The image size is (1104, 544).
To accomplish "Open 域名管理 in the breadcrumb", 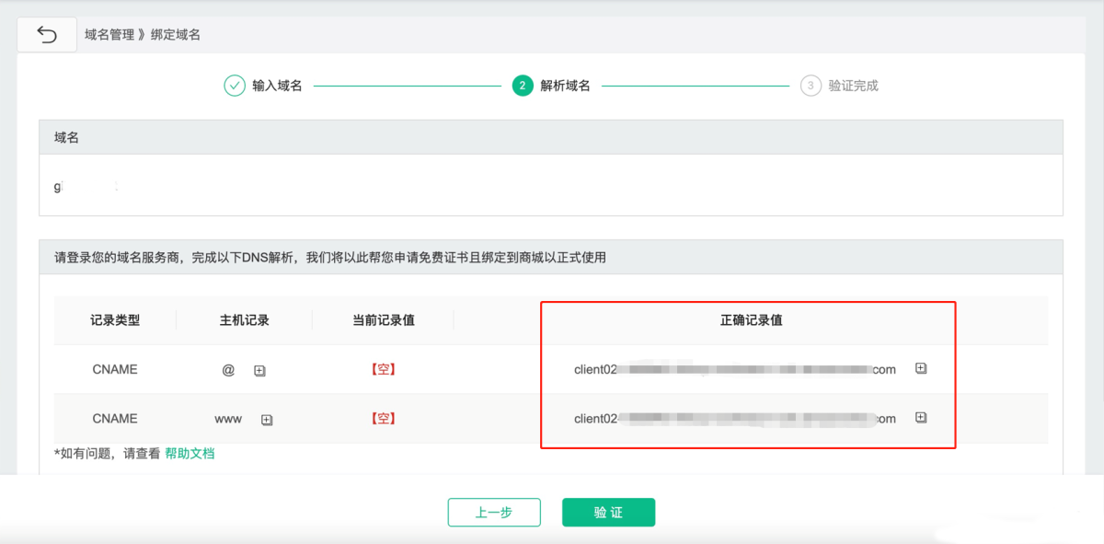I will (109, 35).
